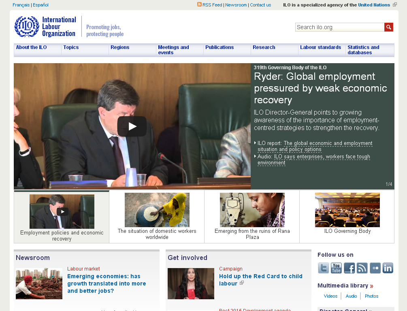Click the ILO logo emblem

tap(27, 26)
